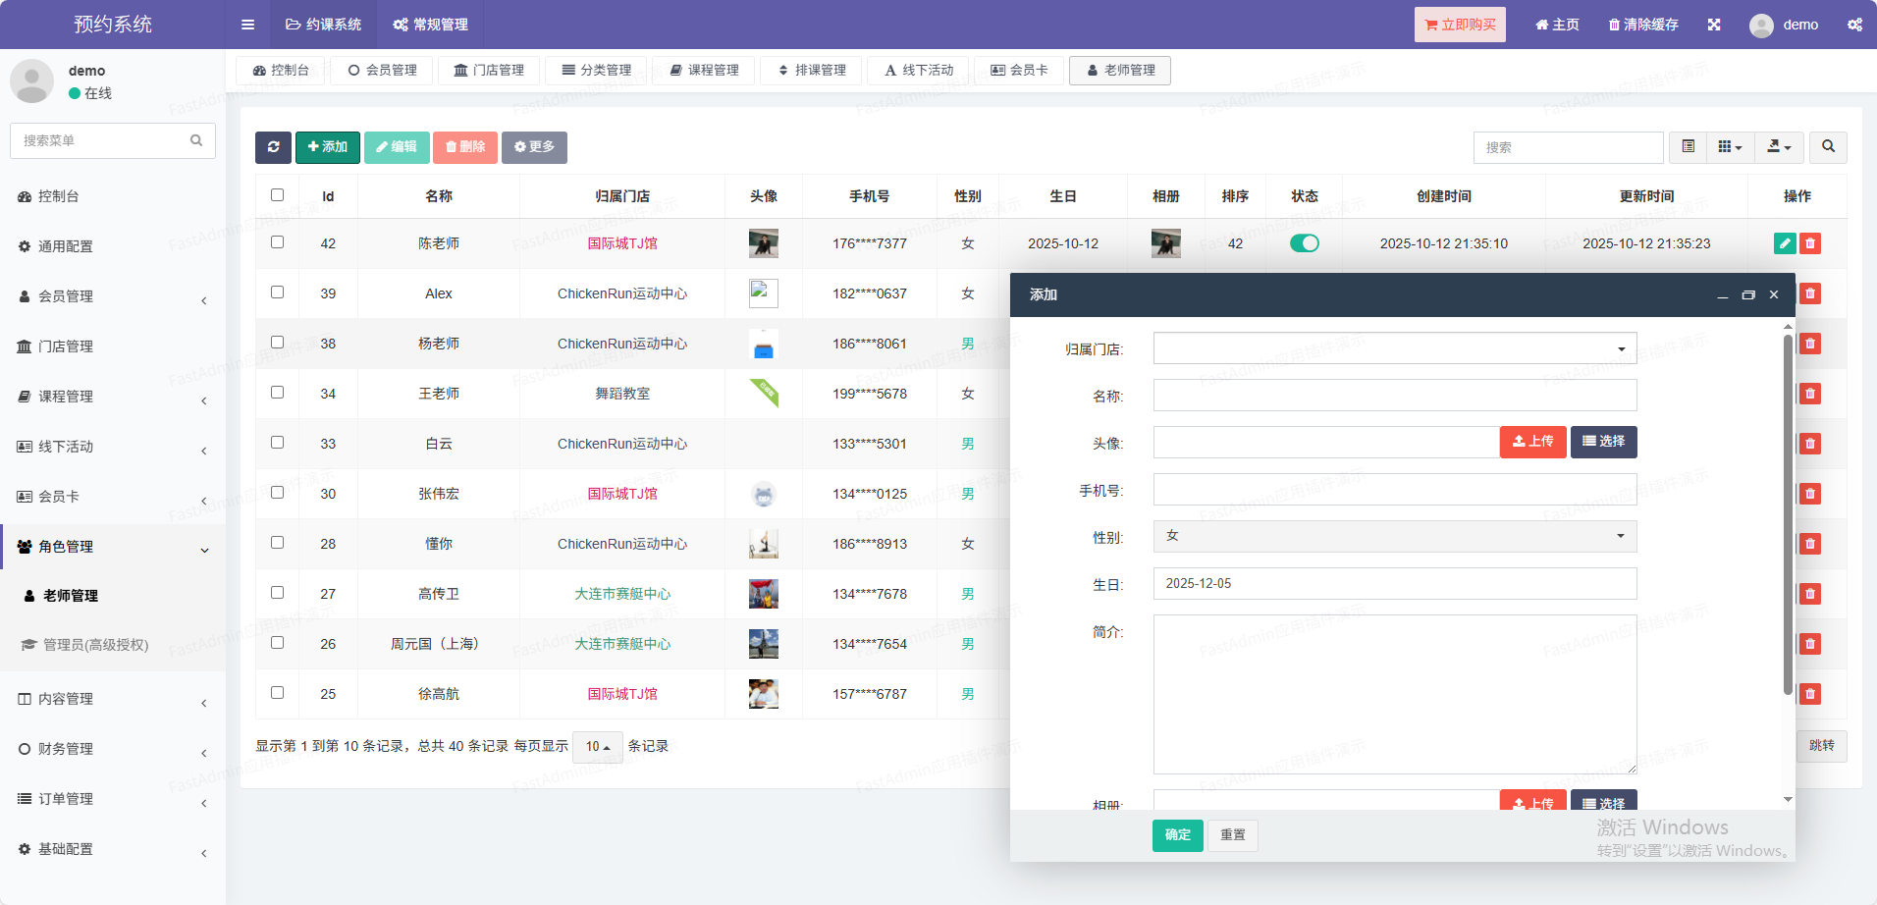Toggle the status switch for 陈老师
The width and height of the screenshot is (1877, 905).
[x=1304, y=243]
